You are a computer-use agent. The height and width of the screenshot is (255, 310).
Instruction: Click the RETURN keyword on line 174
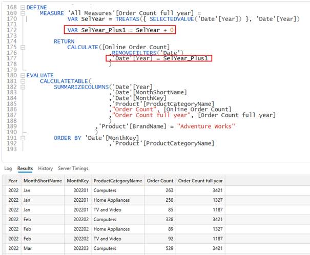click(64, 41)
